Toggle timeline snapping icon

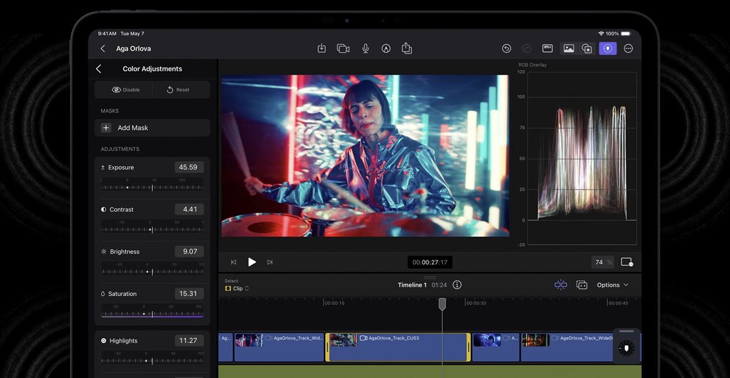561,285
